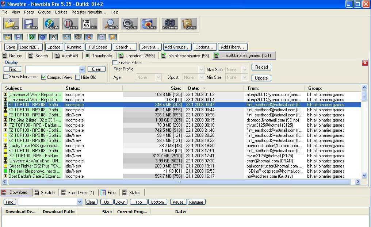Click the Add Filters... button
371x227 pixels.
point(232,47)
